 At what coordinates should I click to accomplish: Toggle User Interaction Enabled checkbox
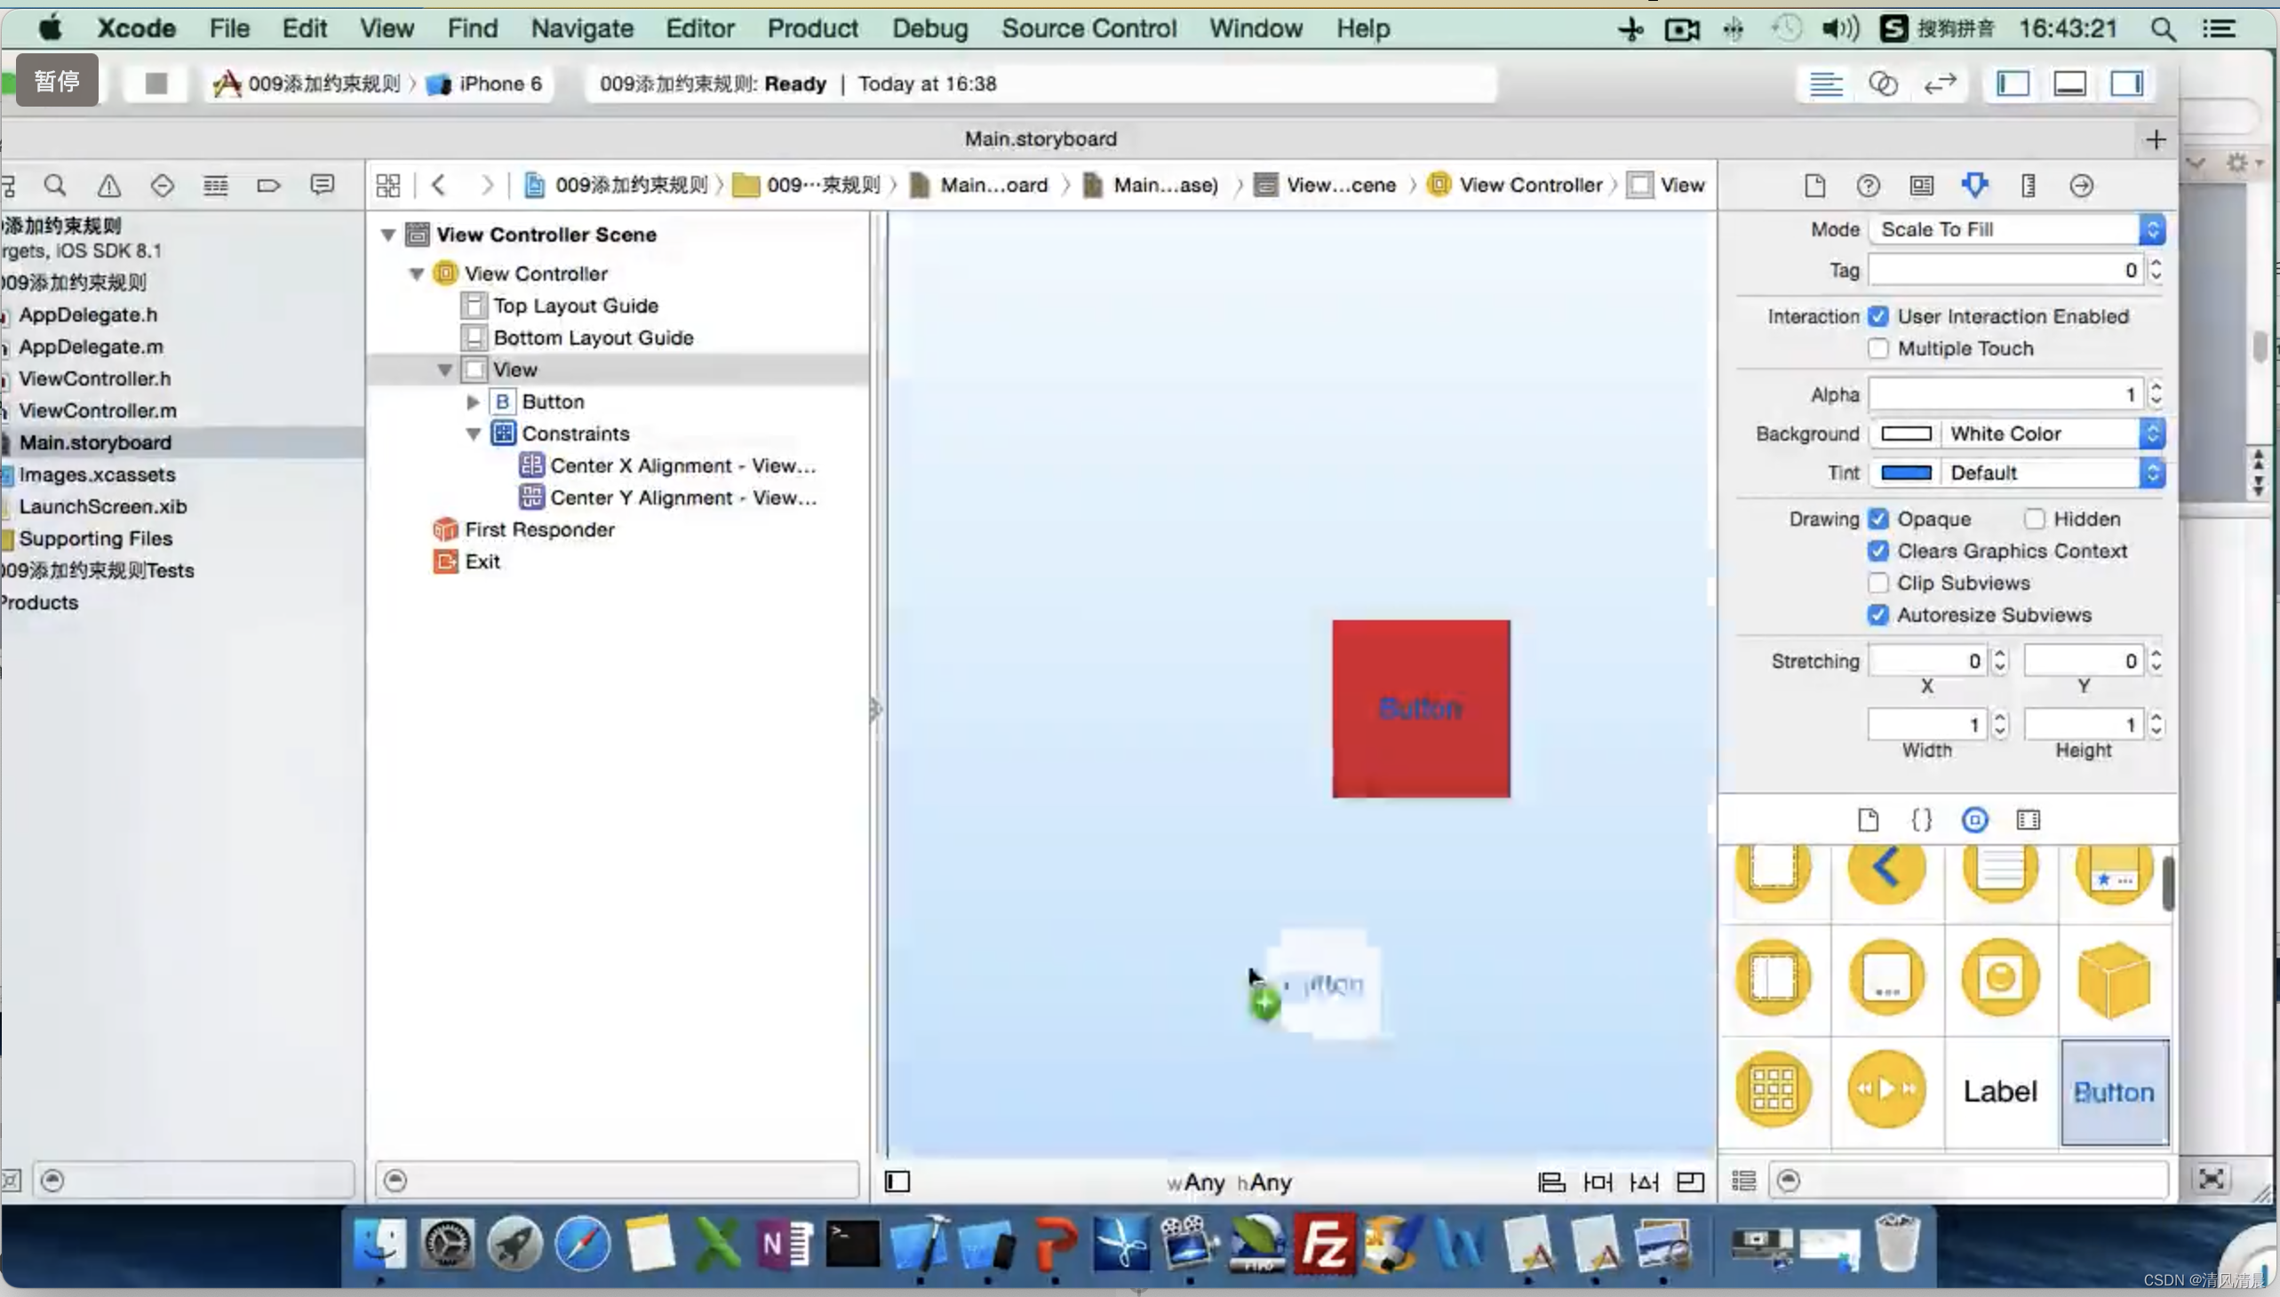[1878, 316]
